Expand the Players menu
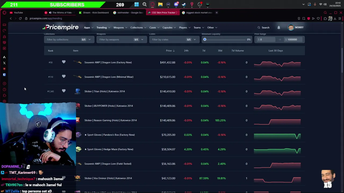This screenshot has width=344, height=193. pyautogui.click(x=185, y=27)
